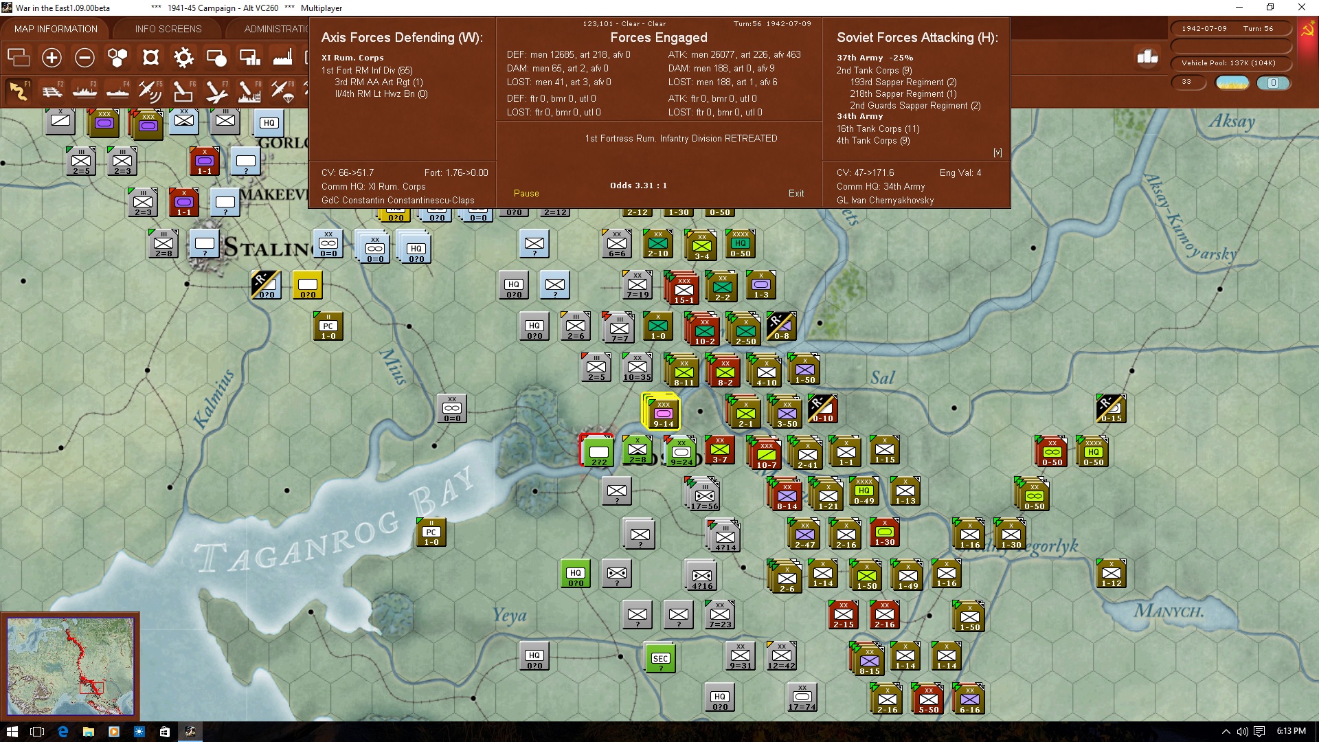Zoom in on the map with plus icon
1319x742 pixels.
click(x=52, y=58)
